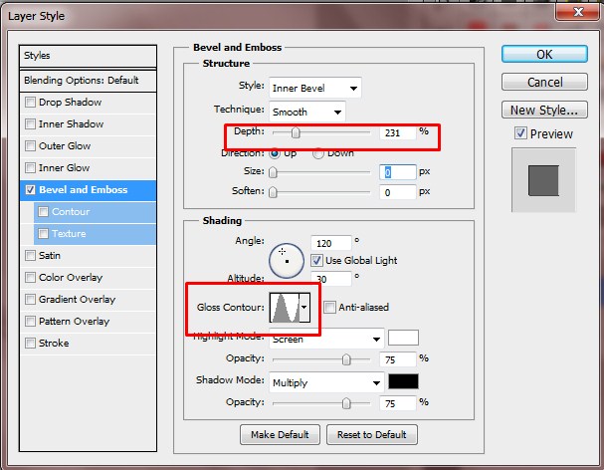Image resolution: width=604 pixels, height=470 pixels.
Task: Toggle the Use Global Light checkbox
Action: [x=316, y=261]
